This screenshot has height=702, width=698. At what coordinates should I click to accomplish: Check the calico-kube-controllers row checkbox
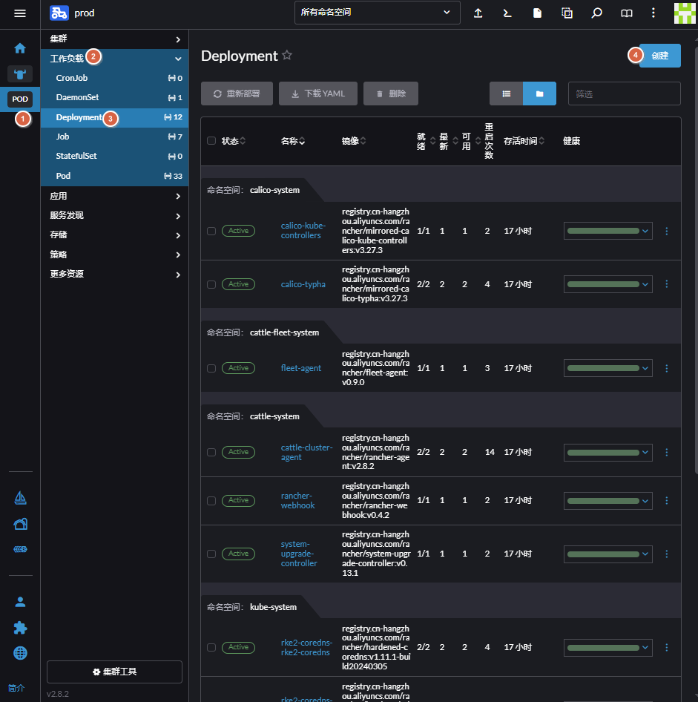211,231
